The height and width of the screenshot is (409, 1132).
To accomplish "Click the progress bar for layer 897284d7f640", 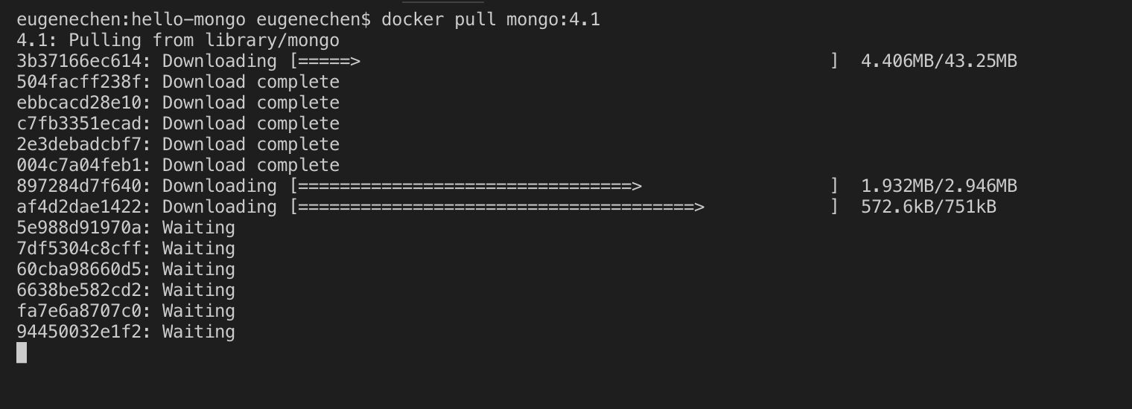I will pos(565,186).
